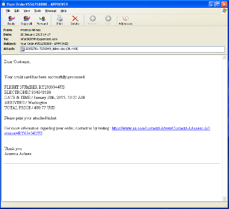Go to the Previous message
Screen dimensions: 229x209
click(93, 20)
